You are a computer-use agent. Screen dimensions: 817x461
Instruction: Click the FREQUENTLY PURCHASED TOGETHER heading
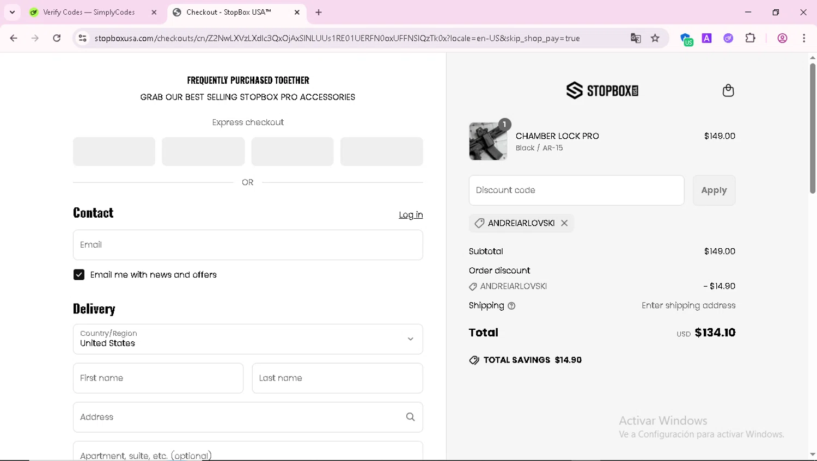pyautogui.click(x=248, y=80)
